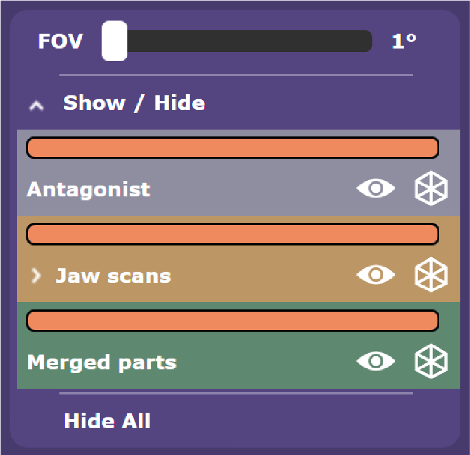Screen dimensions: 470x455
Task: Click the FOV degree value readout
Action: 404,41
